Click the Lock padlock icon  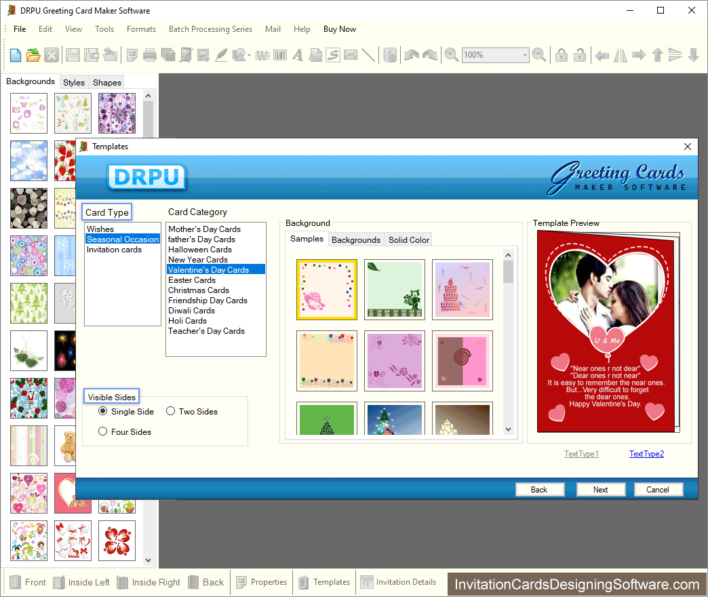pyautogui.click(x=562, y=55)
